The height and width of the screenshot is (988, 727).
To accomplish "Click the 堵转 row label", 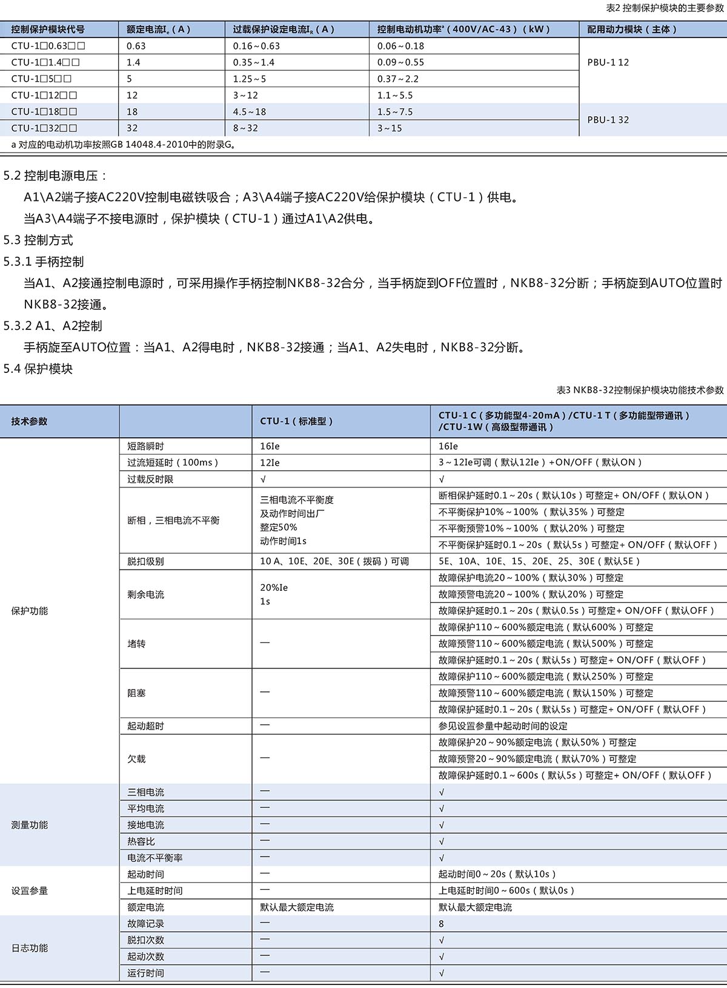I will (136, 644).
